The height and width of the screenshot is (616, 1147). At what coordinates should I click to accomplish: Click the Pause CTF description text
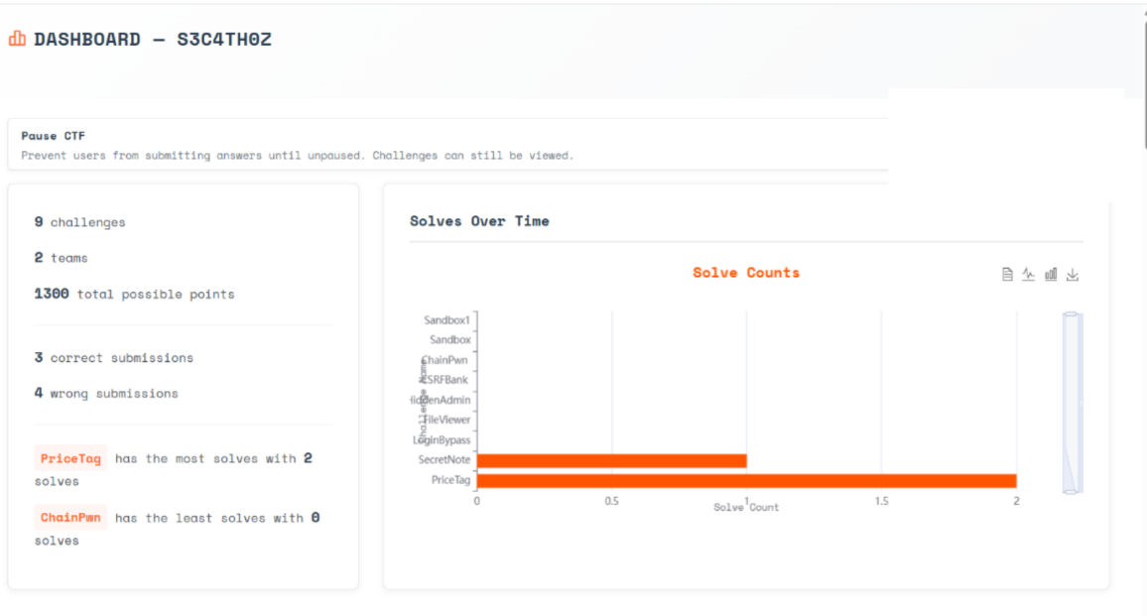click(297, 155)
